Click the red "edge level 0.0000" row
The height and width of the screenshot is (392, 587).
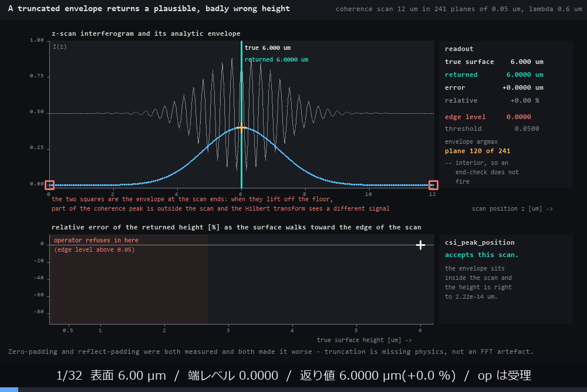point(488,117)
